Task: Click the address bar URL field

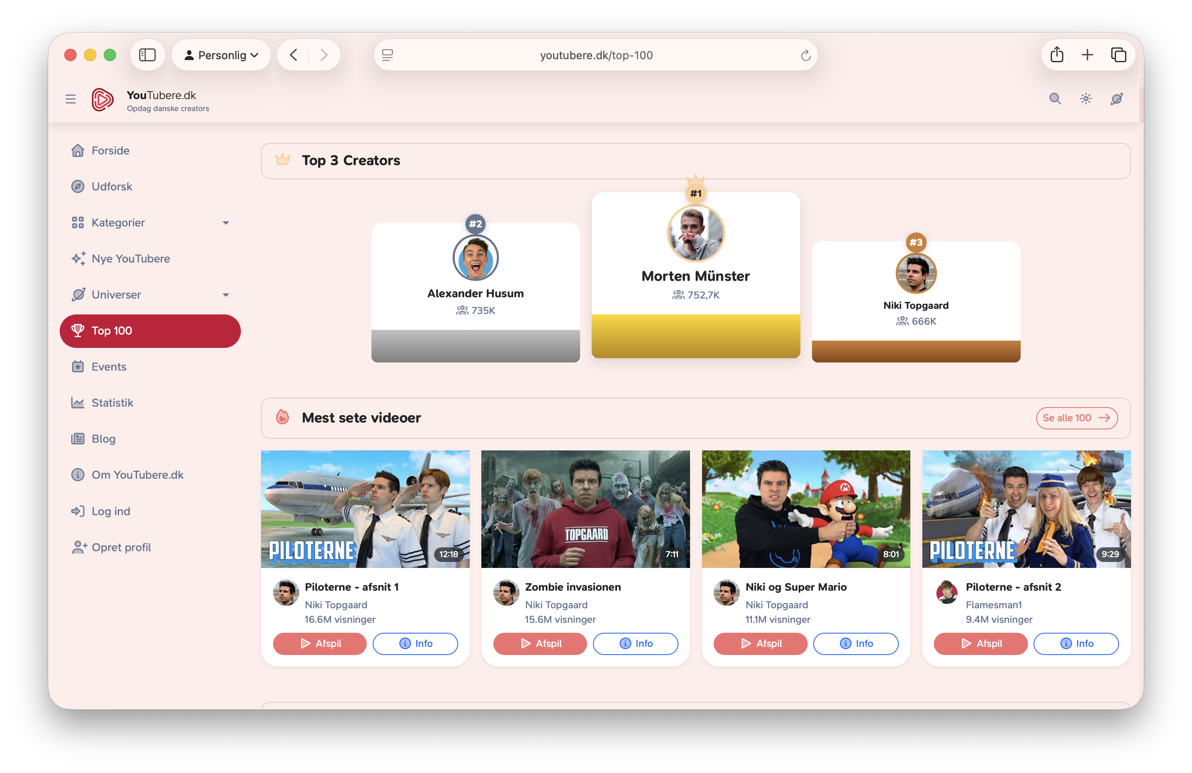Action: (596, 55)
